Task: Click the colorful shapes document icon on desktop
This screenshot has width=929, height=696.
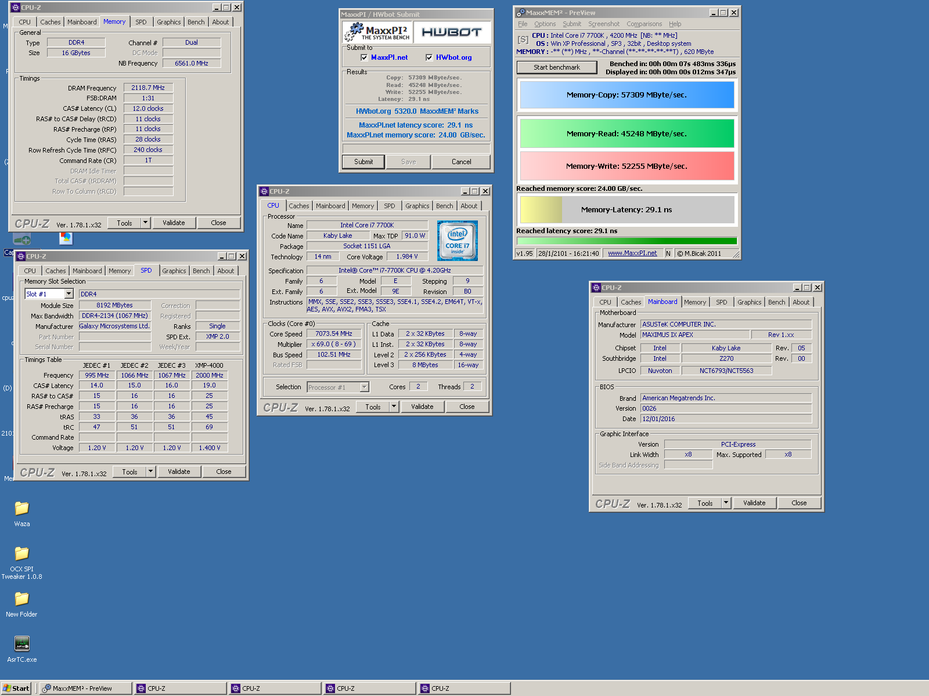Action: pos(66,238)
